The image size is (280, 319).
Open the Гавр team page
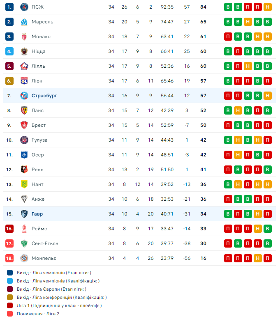[37, 214]
